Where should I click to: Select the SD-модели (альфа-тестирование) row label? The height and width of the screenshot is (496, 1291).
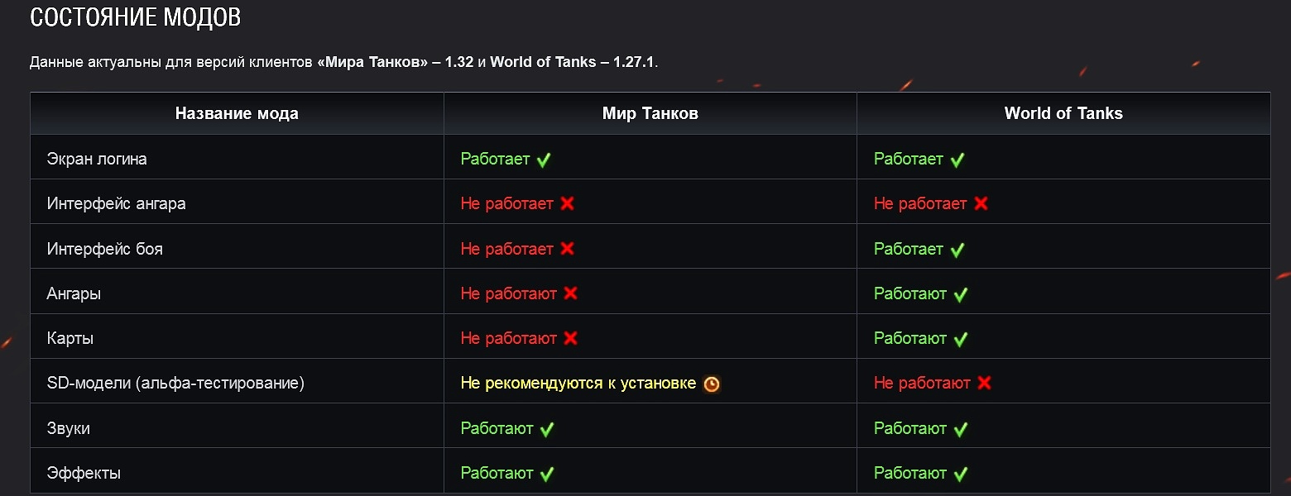click(175, 383)
